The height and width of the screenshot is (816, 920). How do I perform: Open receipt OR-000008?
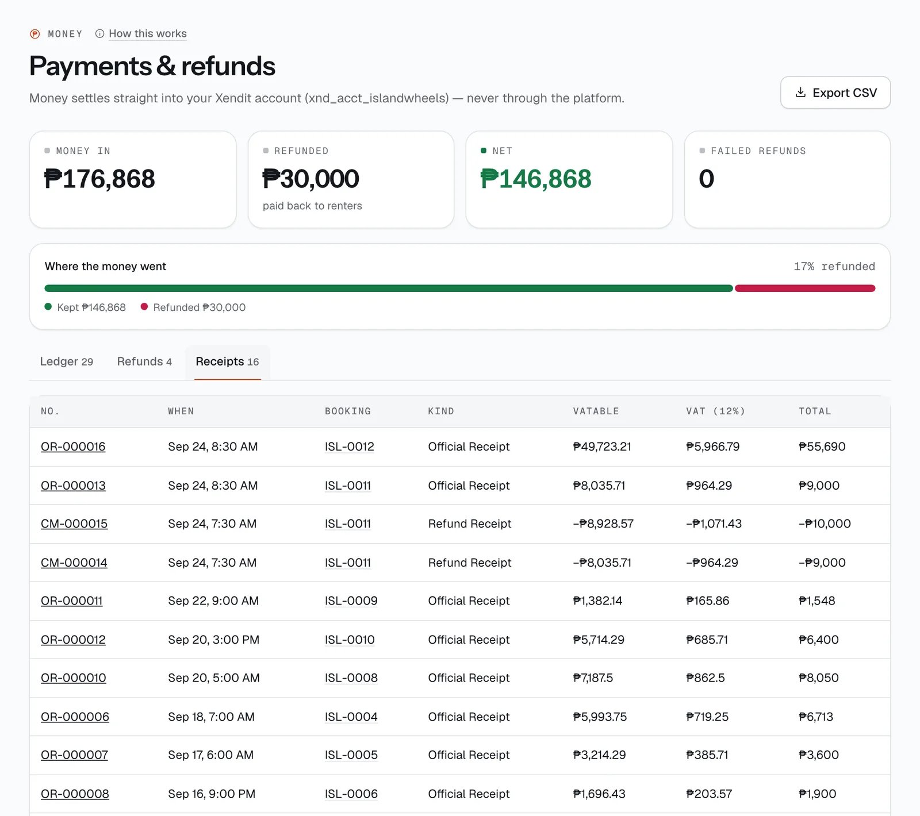[75, 794]
